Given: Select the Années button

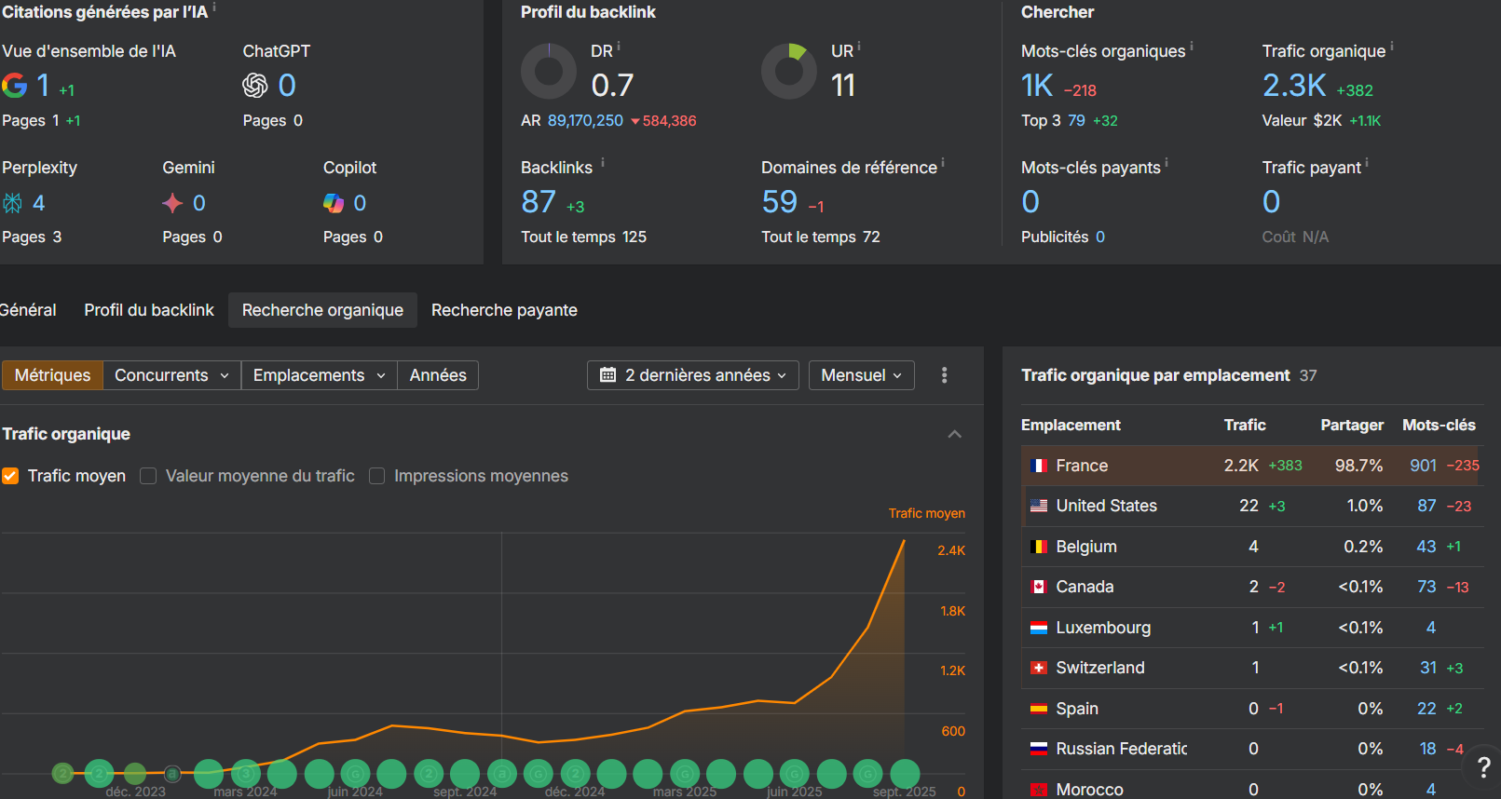Looking at the screenshot, I should pyautogui.click(x=438, y=375).
